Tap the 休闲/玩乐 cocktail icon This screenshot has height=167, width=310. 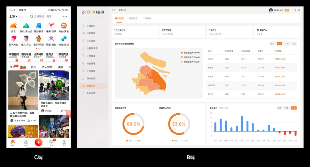coord(51,26)
